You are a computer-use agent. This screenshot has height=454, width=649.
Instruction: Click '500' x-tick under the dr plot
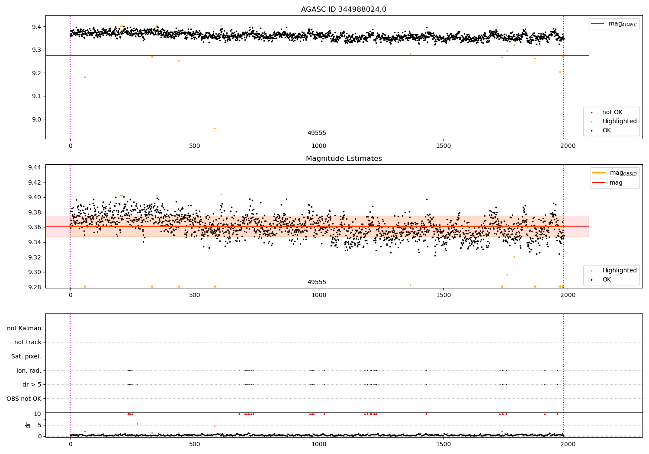pos(195,444)
